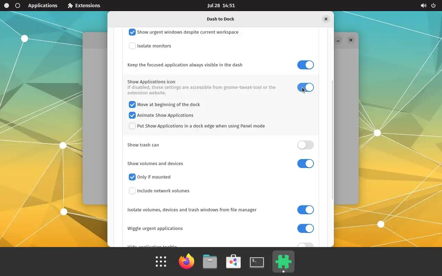Open the Files manager from dock
The image size is (442, 276).
click(x=210, y=262)
